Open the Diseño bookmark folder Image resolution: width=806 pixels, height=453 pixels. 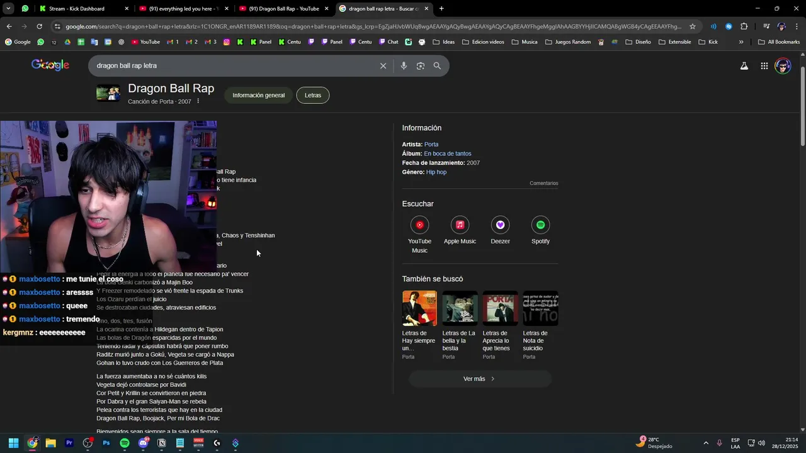(x=637, y=42)
